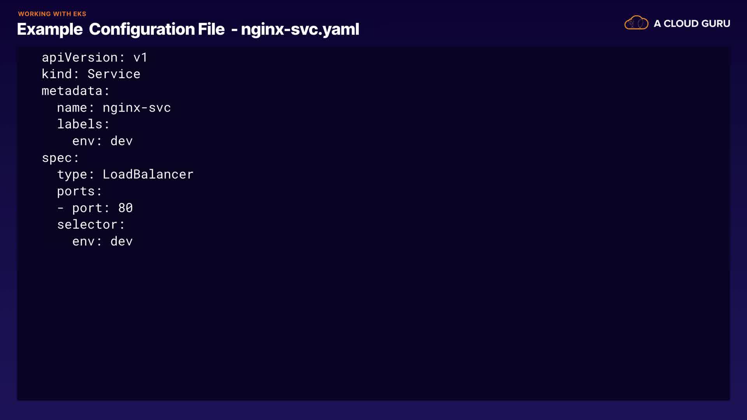
Task: Click the WORKING WITH EKS section label
Action: pos(52,14)
